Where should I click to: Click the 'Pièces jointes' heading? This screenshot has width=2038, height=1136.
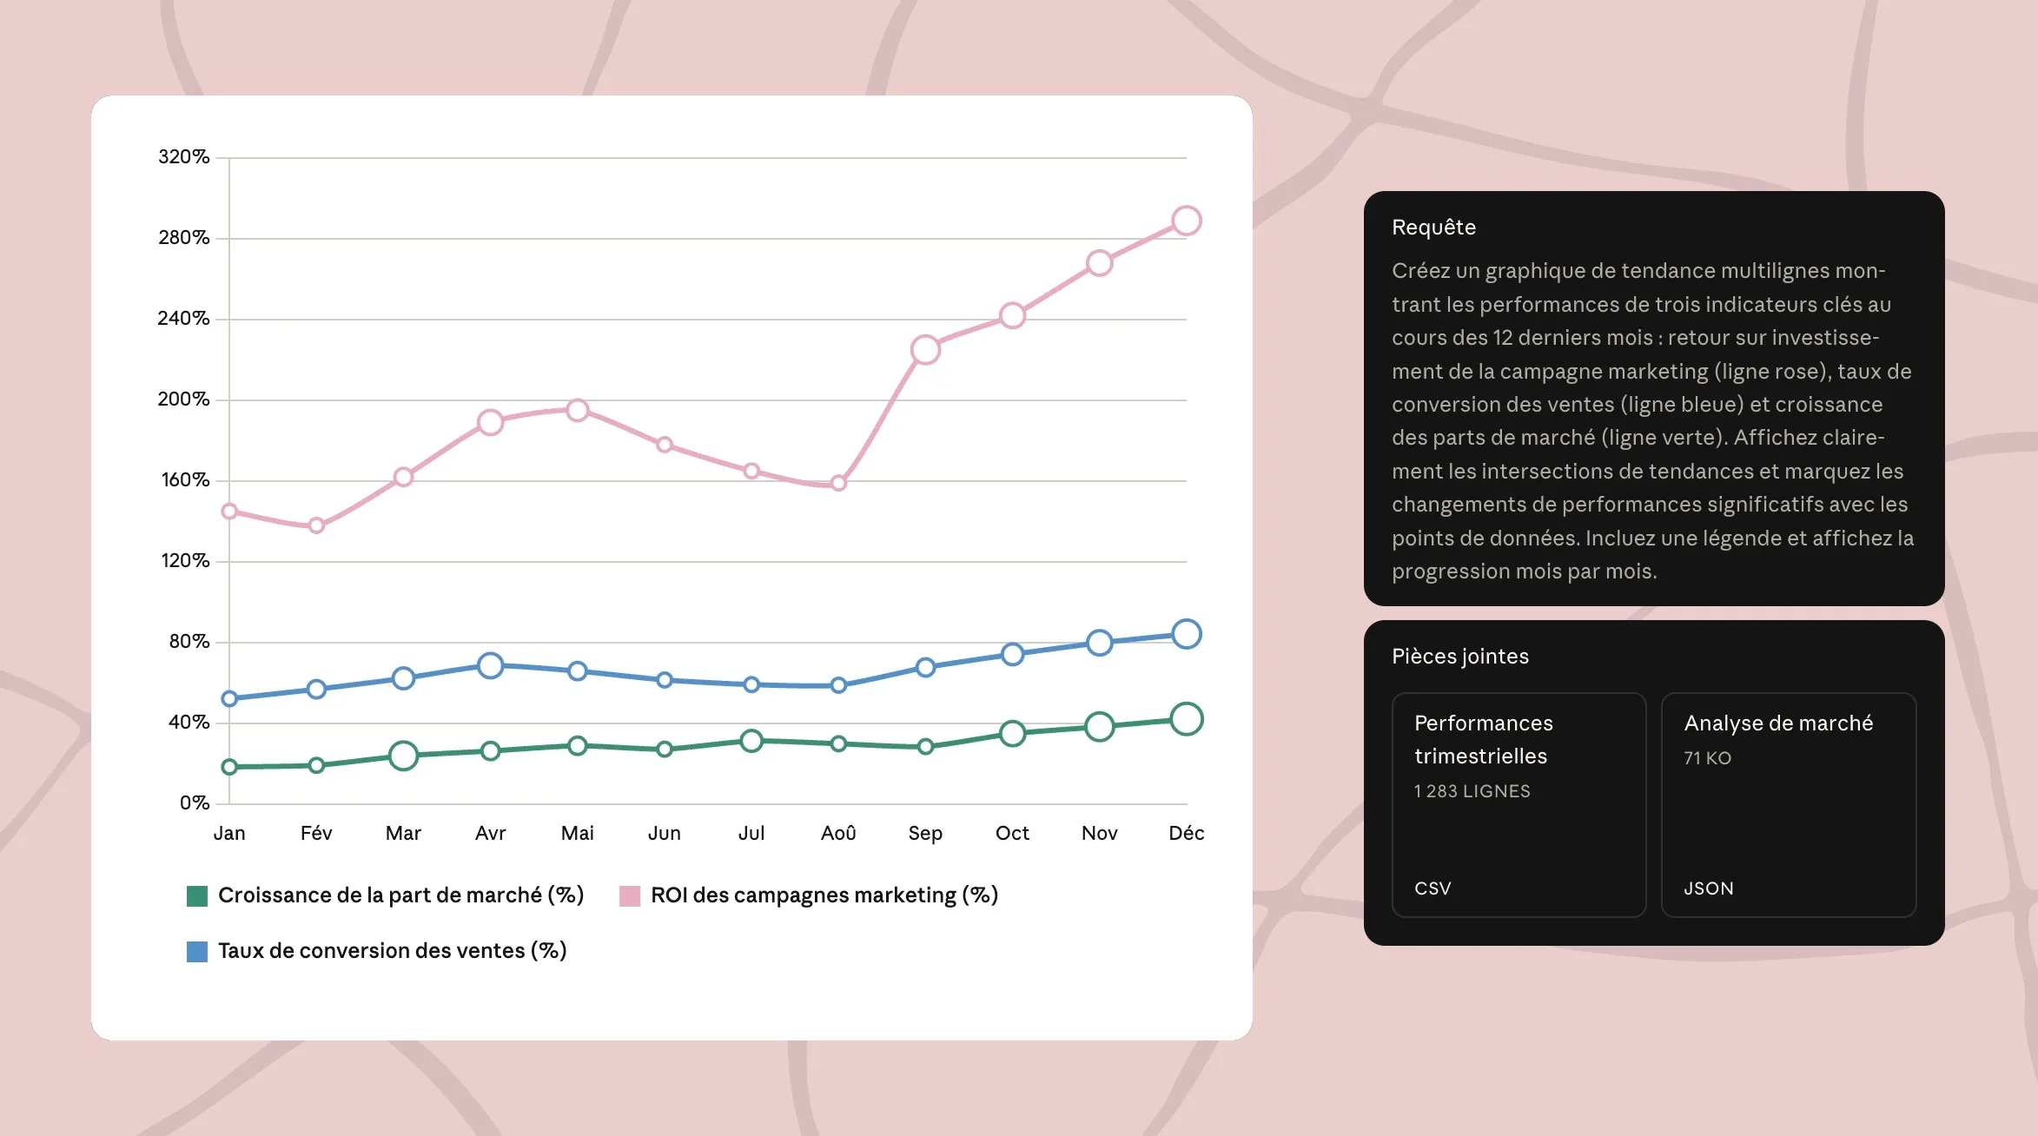tap(1459, 657)
